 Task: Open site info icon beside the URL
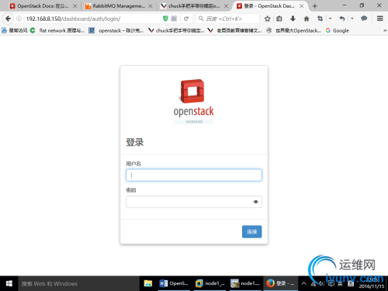click(x=19, y=19)
